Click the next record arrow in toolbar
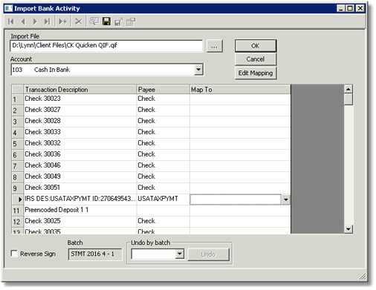376x290 pixels. pos(35,22)
